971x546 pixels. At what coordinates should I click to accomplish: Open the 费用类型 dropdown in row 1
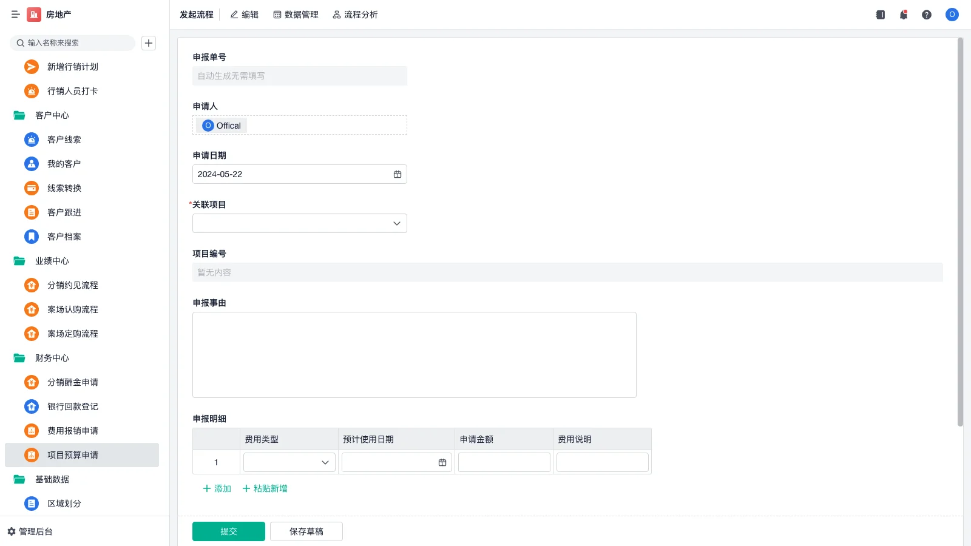[289, 462]
